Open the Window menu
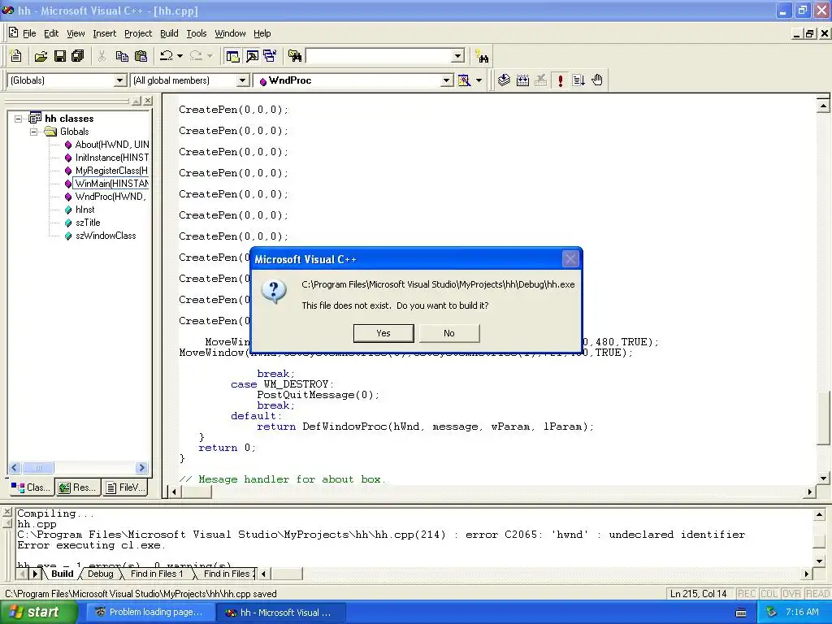Viewport: 832px width, 624px height. pyautogui.click(x=230, y=33)
